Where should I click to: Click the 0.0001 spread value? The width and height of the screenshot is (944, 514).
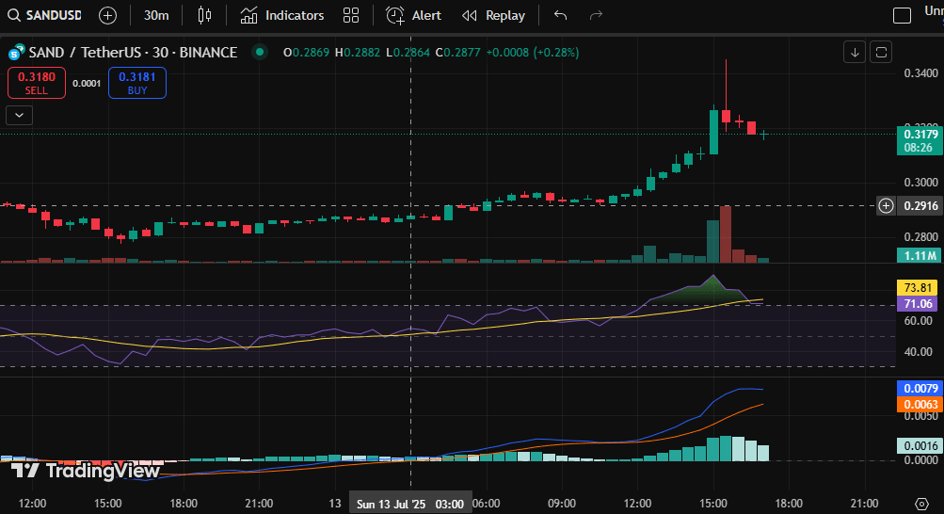[87, 84]
